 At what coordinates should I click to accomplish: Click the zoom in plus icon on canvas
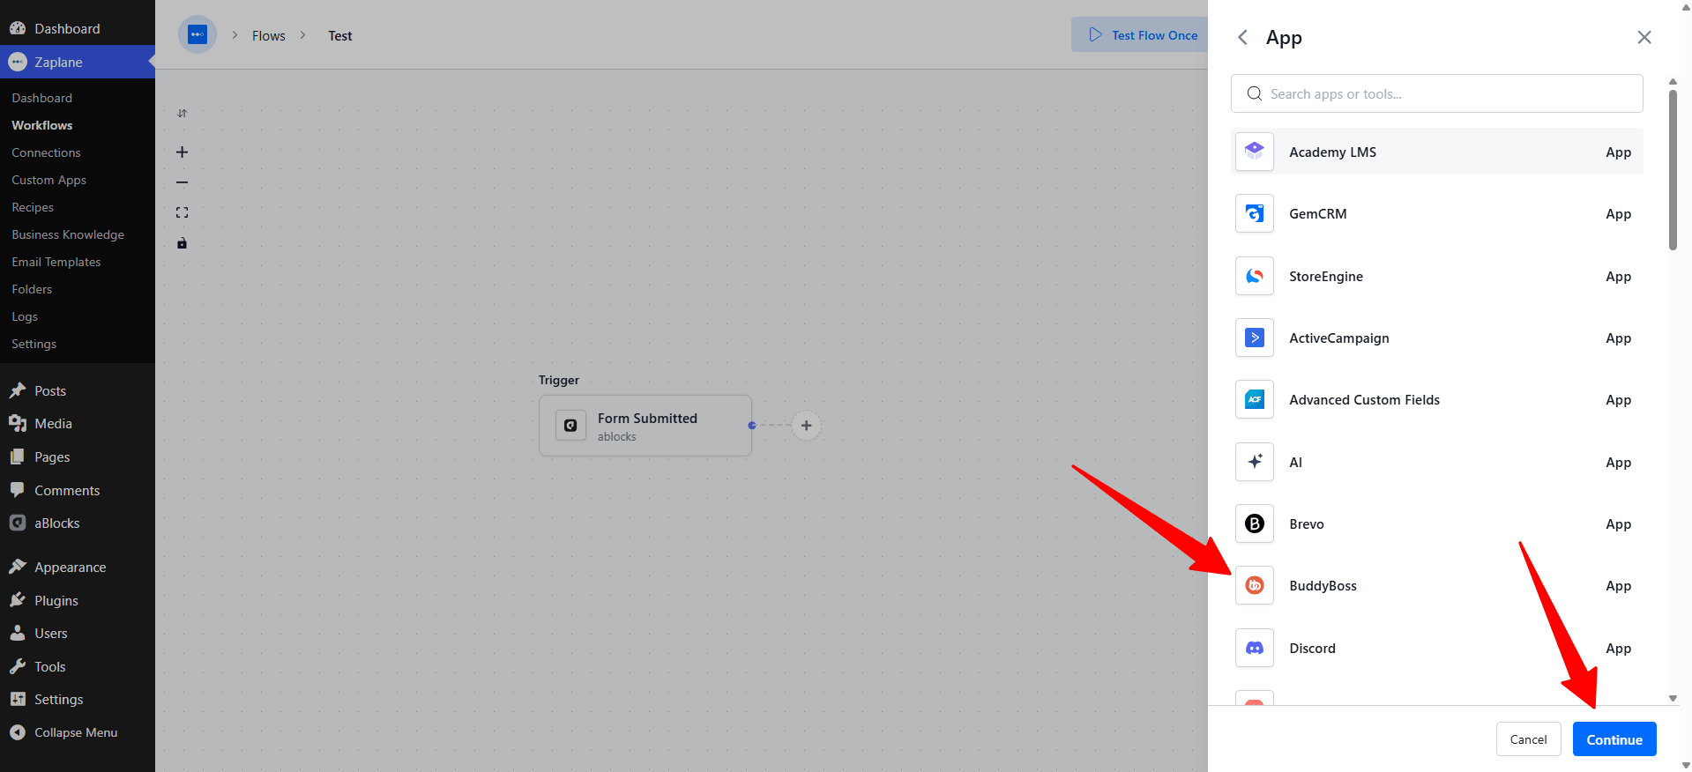click(182, 152)
